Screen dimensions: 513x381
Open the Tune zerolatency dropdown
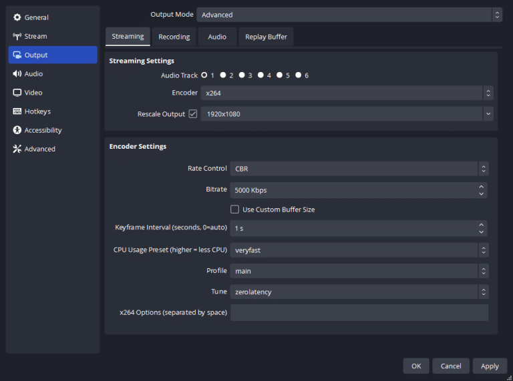(359, 292)
